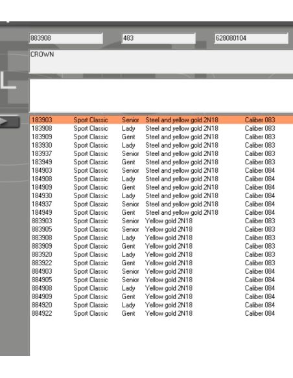The height and width of the screenshot is (378, 293).
Task: Click the arrow button left of list
Action: click(9, 122)
